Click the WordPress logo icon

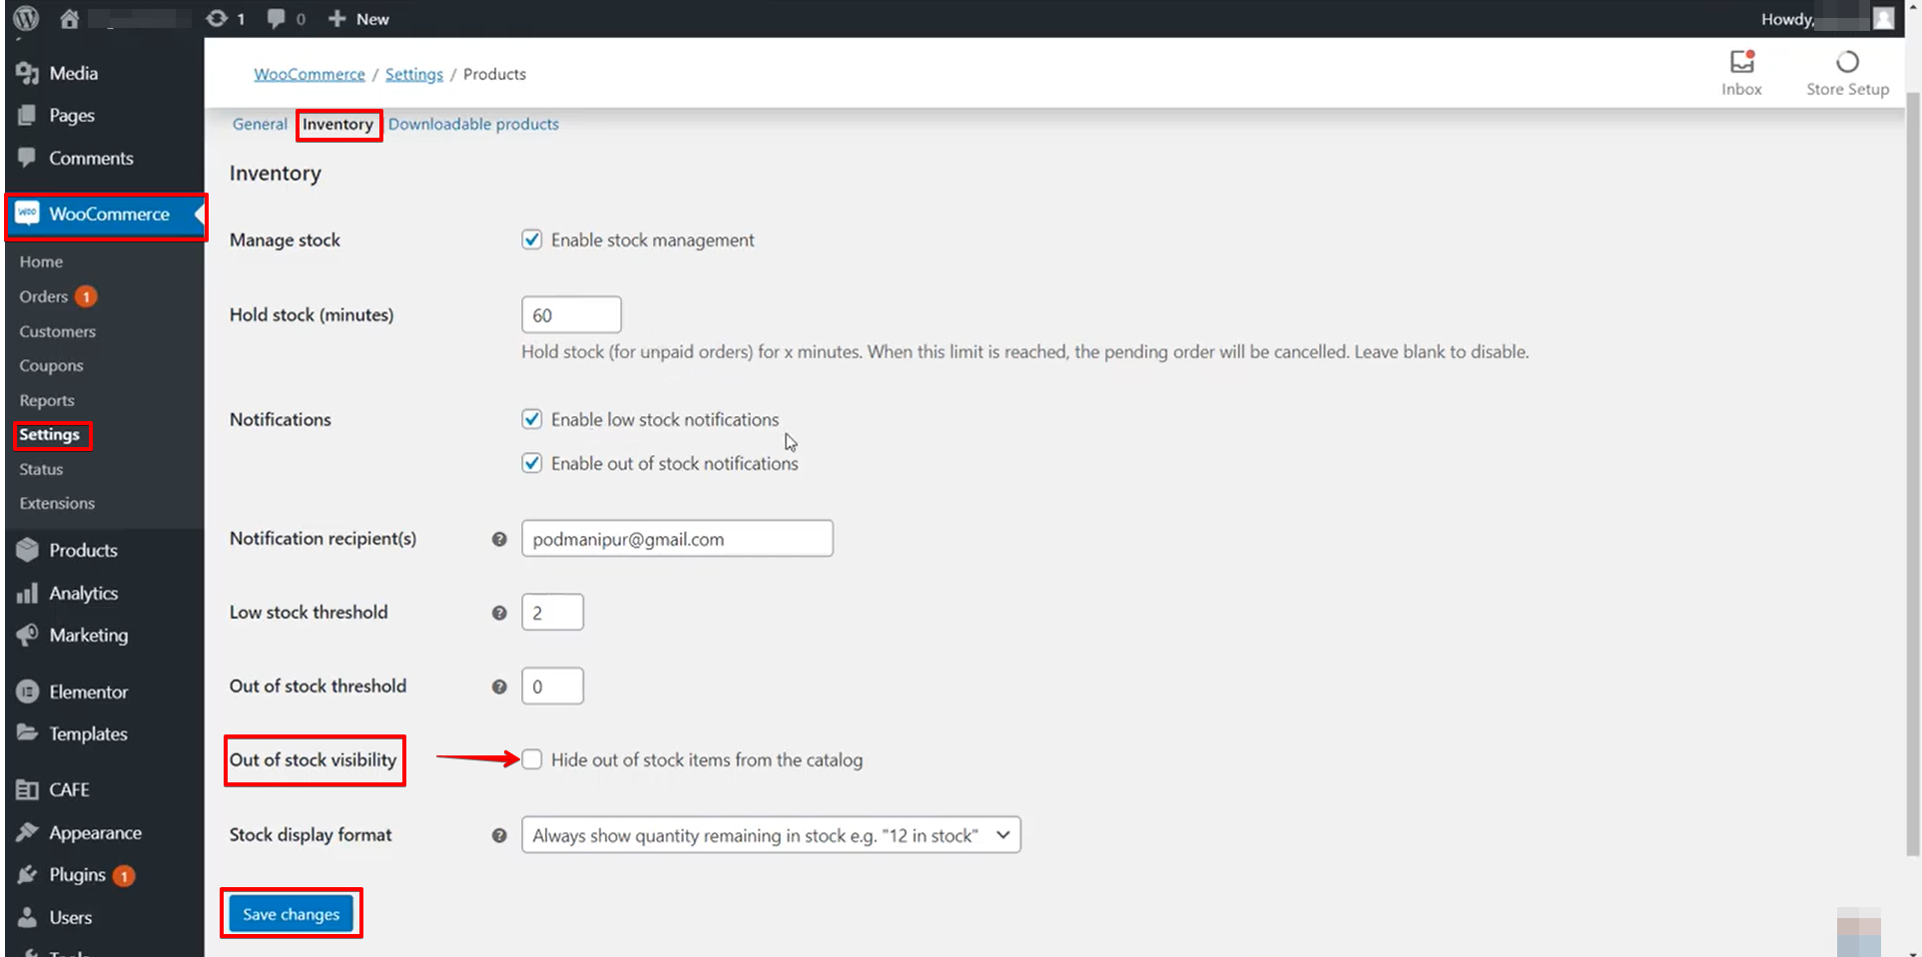click(x=26, y=18)
